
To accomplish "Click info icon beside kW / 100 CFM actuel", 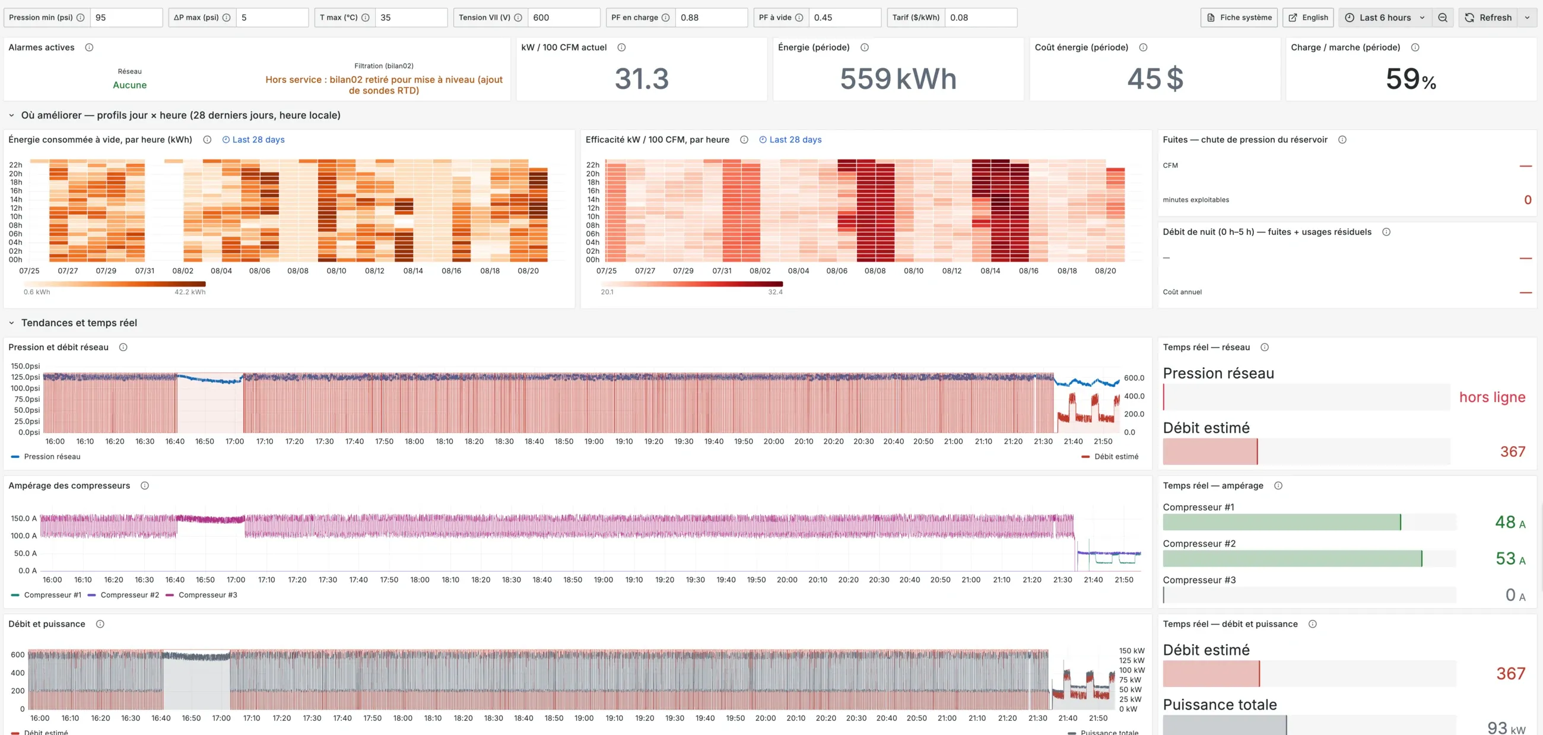I will pos(622,47).
